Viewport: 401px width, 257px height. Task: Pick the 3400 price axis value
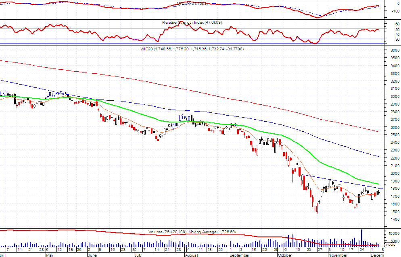[x=395, y=66]
